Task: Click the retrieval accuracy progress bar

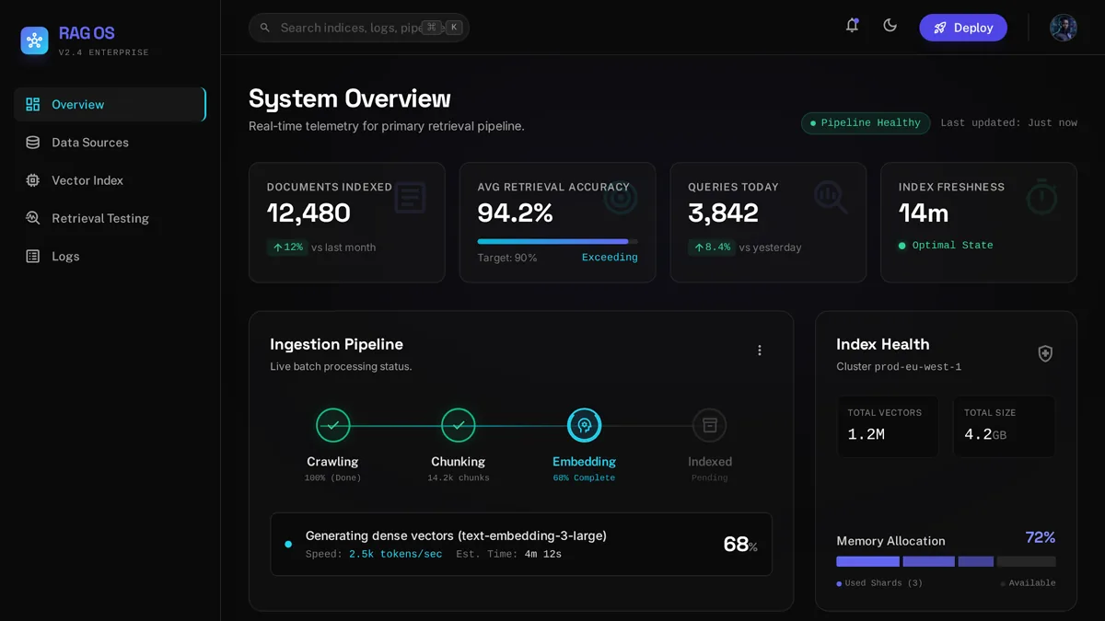Action: coord(557,242)
